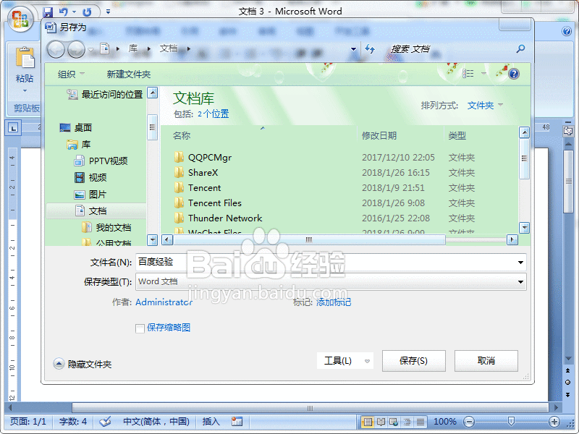
Task: Open the address bar history dropdown arrow
Action: [353, 48]
